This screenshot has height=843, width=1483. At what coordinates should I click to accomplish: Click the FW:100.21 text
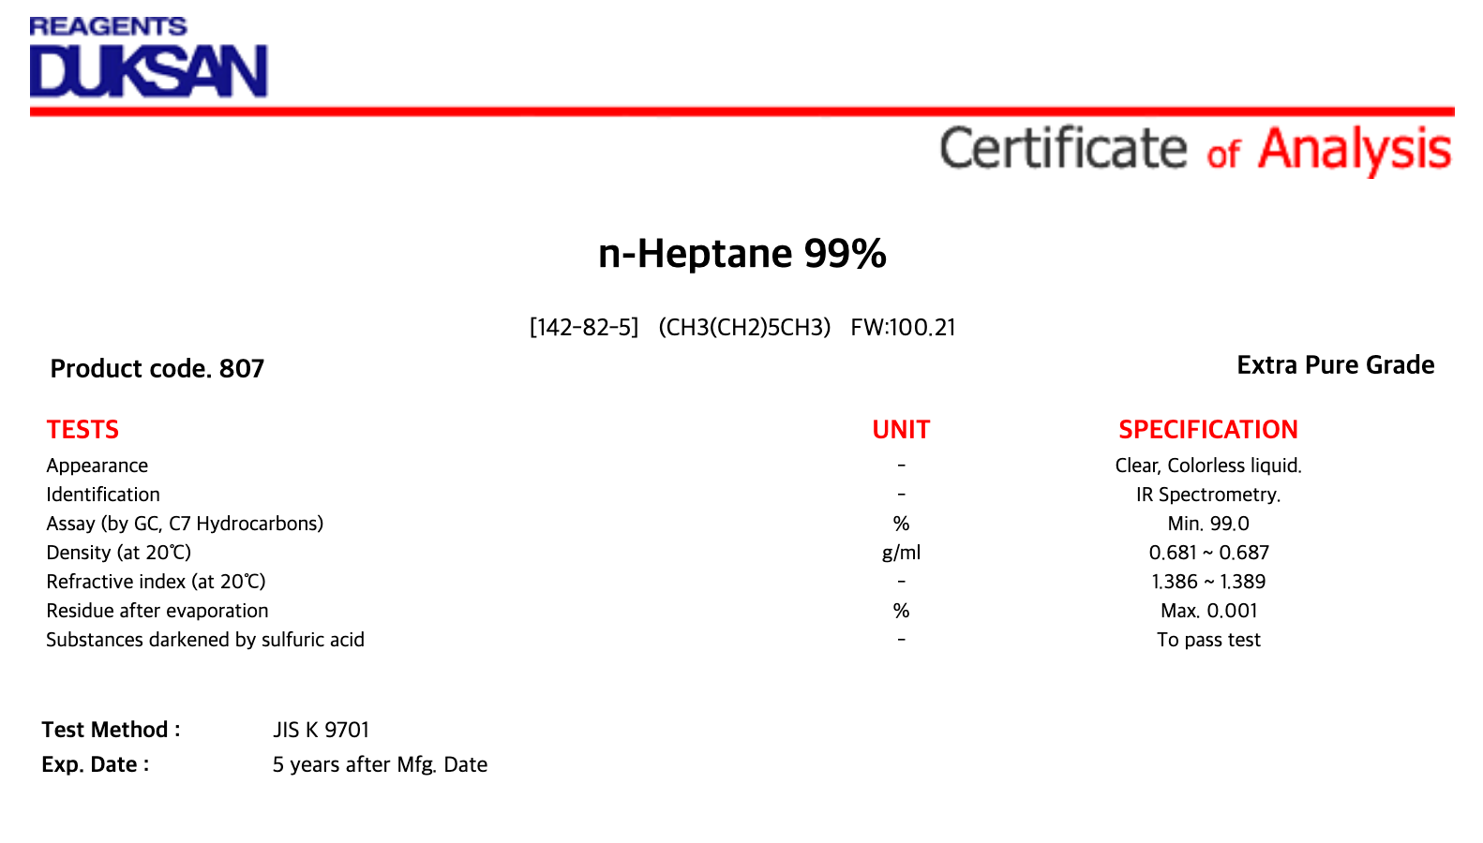coord(904,327)
